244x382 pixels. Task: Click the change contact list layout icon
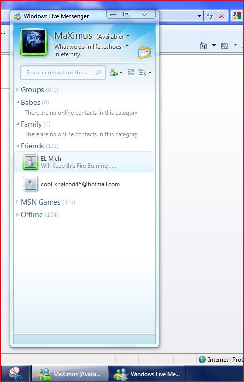tap(131, 72)
